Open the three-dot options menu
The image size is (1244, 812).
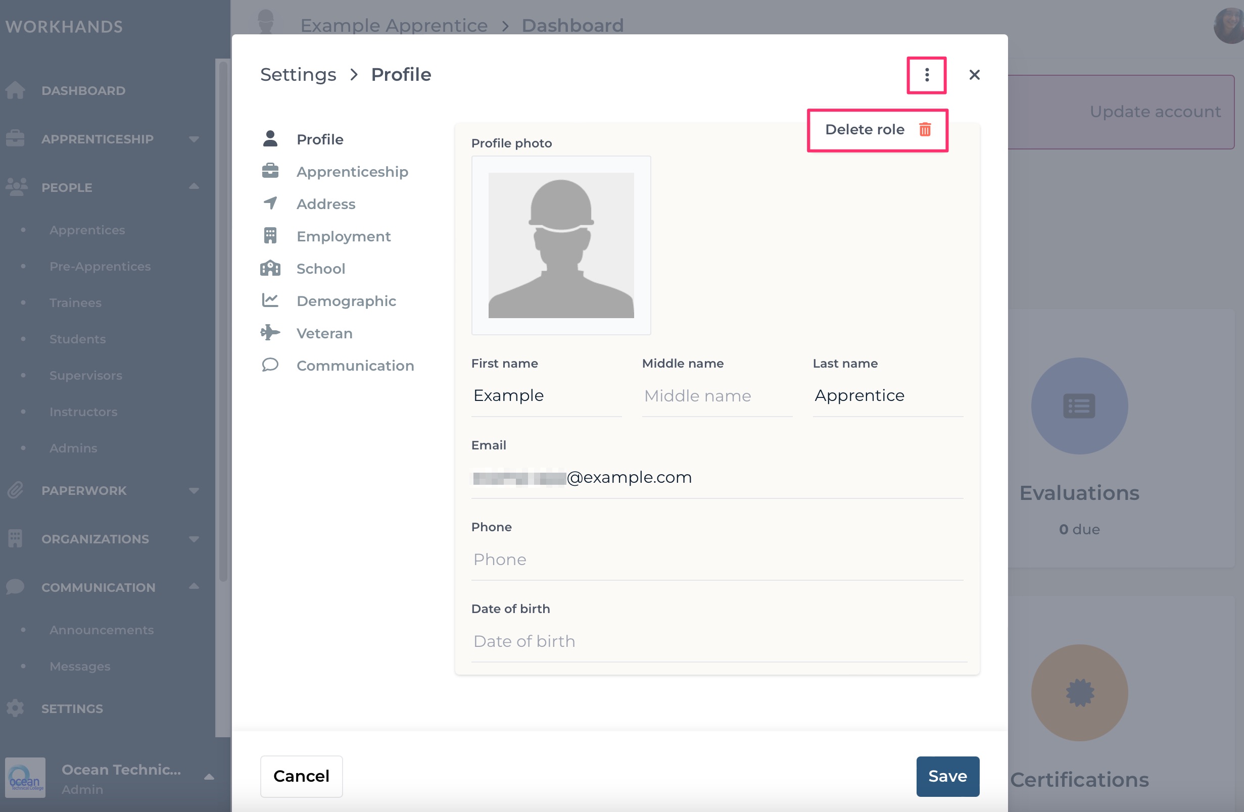tap(926, 75)
